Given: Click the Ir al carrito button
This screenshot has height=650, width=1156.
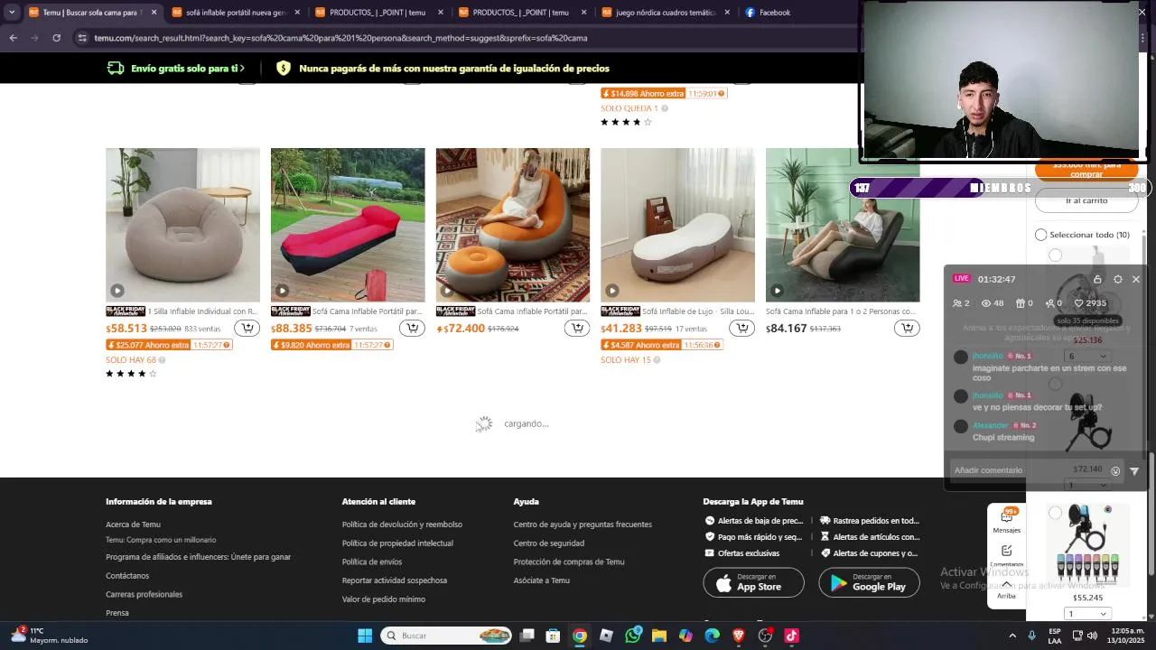Looking at the screenshot, I should [x=1086, y=200].
